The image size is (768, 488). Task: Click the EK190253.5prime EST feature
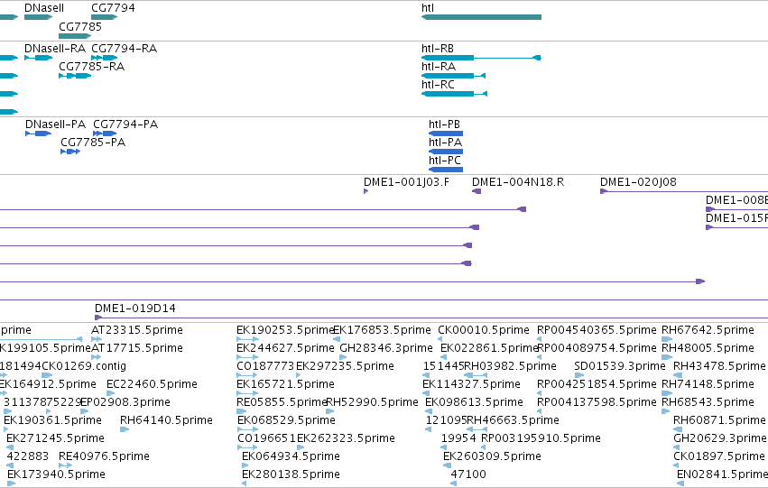247,339
